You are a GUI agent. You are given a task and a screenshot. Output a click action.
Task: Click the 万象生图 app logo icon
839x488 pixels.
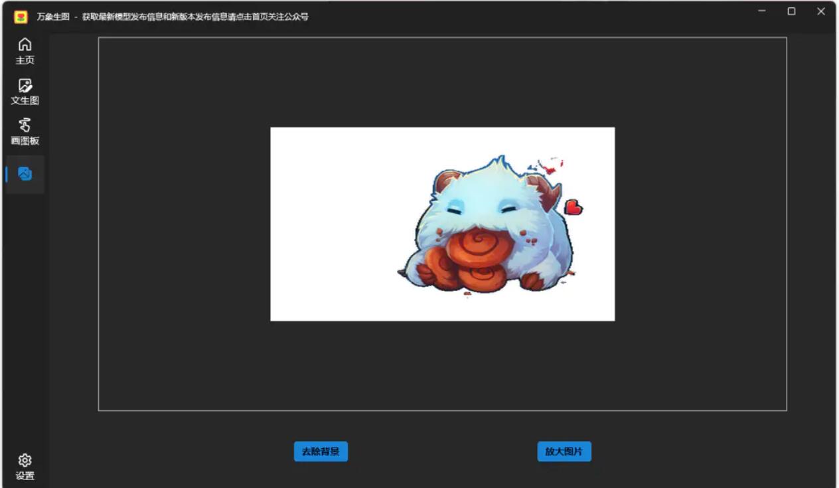coord(21,17)
